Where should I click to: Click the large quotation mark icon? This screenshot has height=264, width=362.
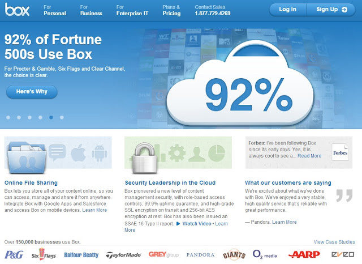pyautogui.click(x=344, y=195)
